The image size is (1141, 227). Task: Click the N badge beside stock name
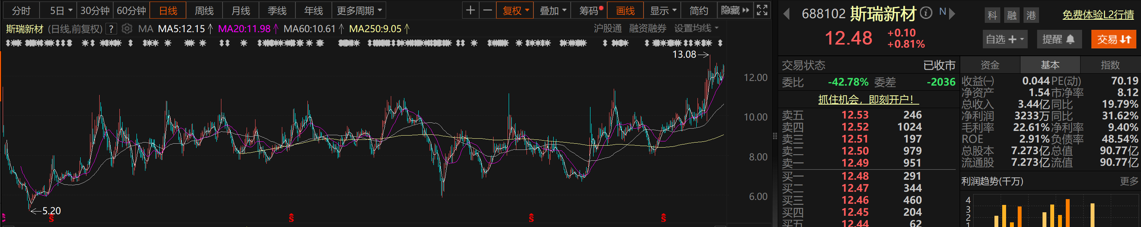coord(942,12)
